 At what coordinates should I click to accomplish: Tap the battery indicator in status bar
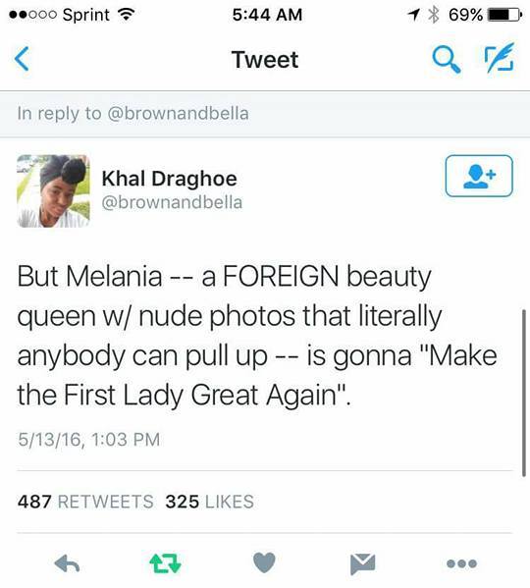[504, 15]
